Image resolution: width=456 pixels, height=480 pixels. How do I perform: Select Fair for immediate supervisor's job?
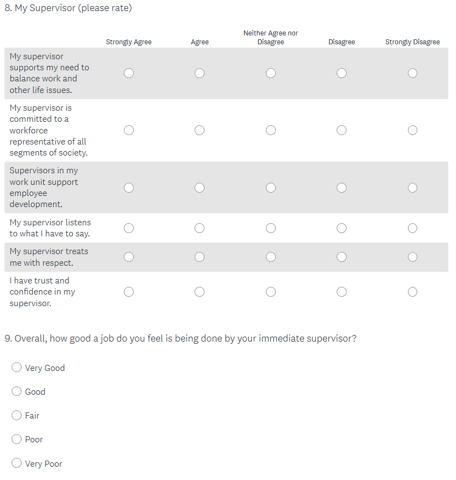tap(17, 415)
